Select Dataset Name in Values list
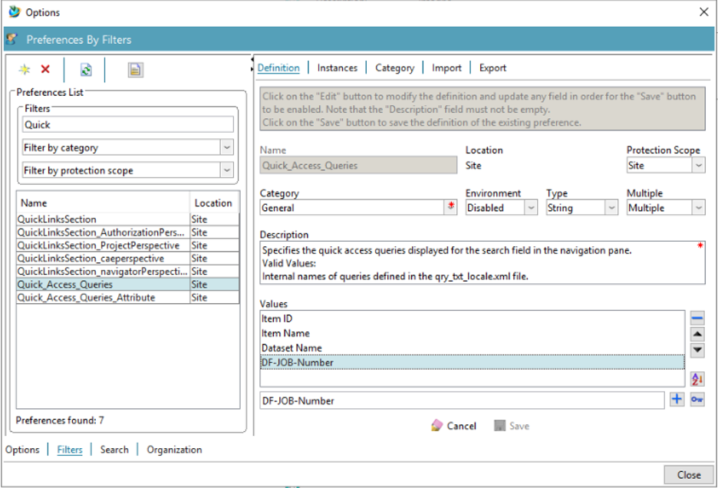718x488 pixels. click(473, 348)
